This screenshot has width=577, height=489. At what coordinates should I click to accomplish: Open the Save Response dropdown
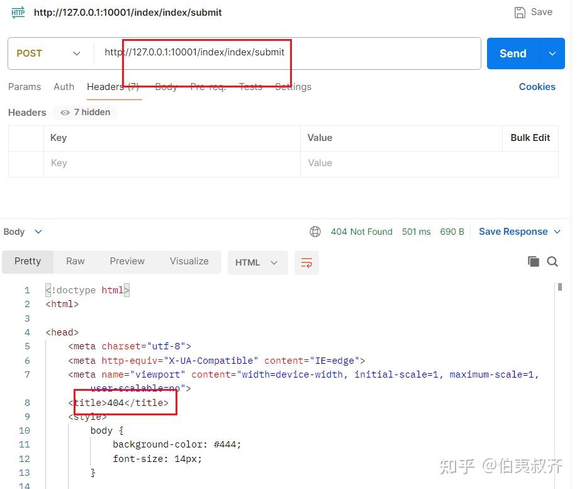[x=557, y=232]
